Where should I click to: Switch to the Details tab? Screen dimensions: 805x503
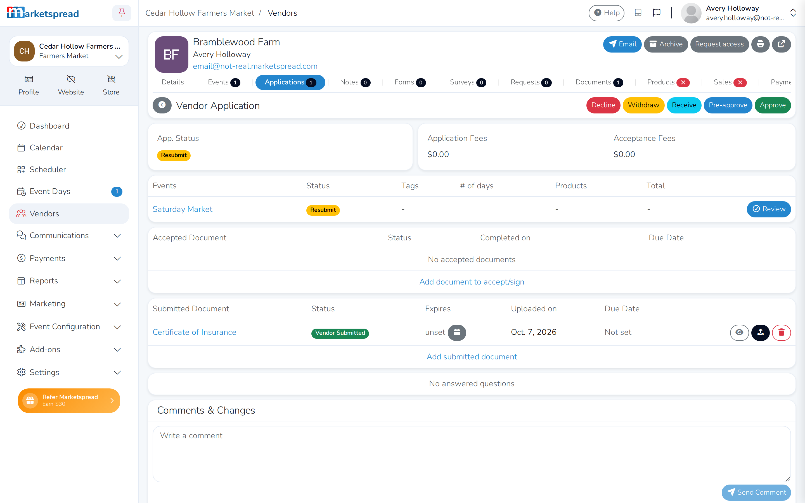(x=172, y=82)
